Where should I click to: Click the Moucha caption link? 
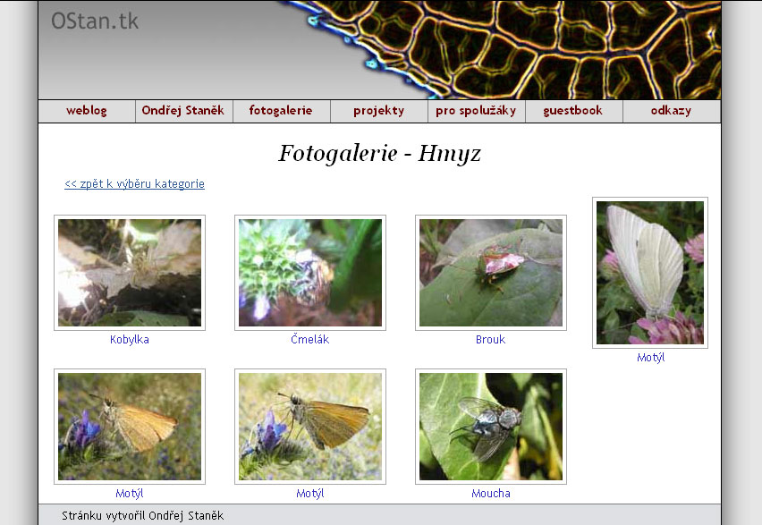(x=491, y=494)
